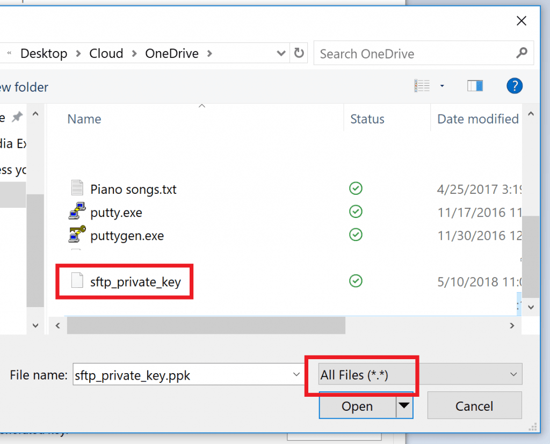
Task: Sort files by the Name column header
Action: tap(84, 119)
